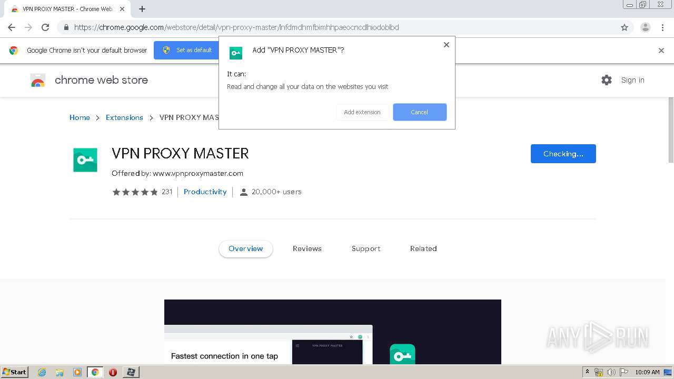Dismiss the default browser info bar

(661, 51)
